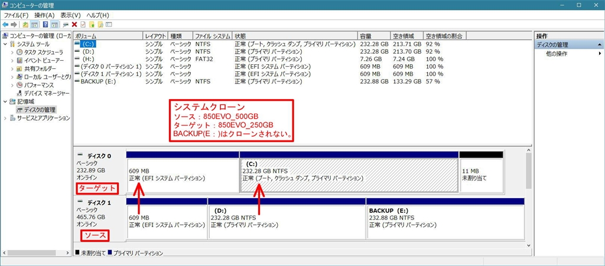
Task: Open the 表示(V) menu
Action: pos(71,15)
